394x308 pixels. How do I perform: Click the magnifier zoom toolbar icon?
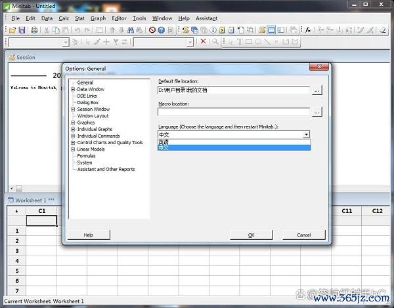tap(215, 41)
